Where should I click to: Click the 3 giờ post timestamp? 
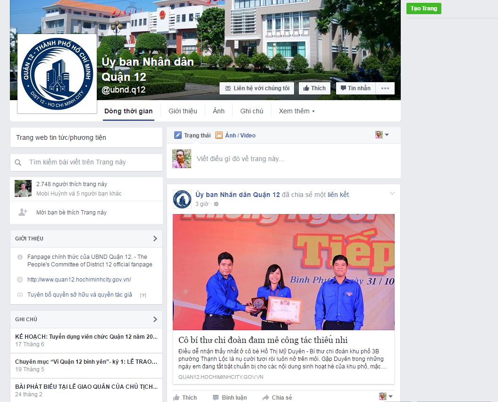(202, 204)
